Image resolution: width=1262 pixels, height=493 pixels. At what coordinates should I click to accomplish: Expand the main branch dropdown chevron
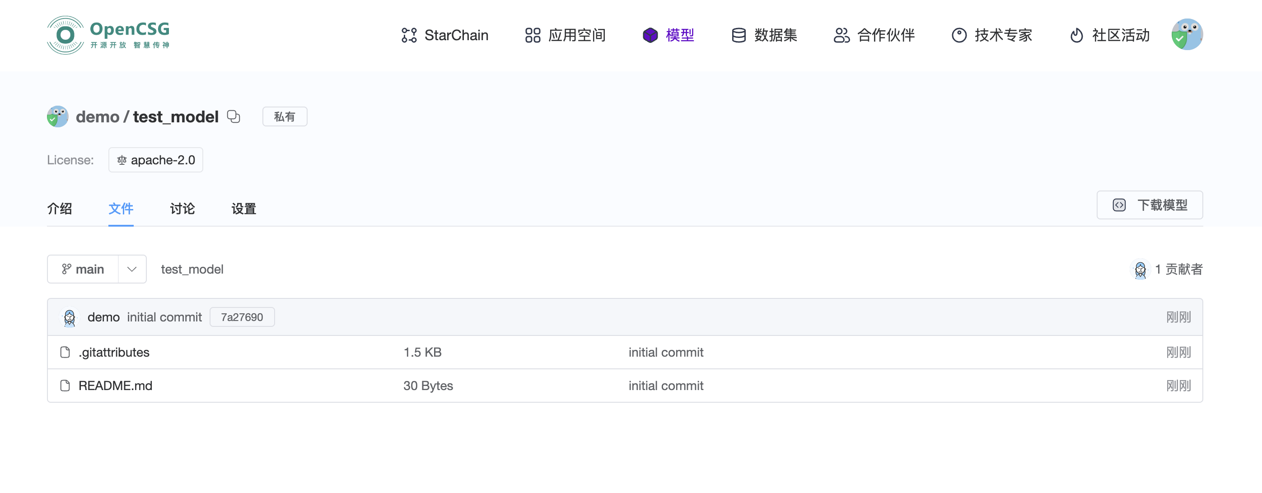132,269
